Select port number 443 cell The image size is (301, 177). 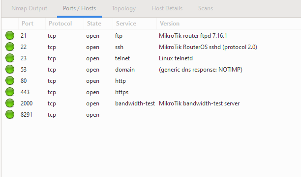[25, 92]
